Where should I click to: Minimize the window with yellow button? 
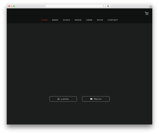[x=11, y=6]
